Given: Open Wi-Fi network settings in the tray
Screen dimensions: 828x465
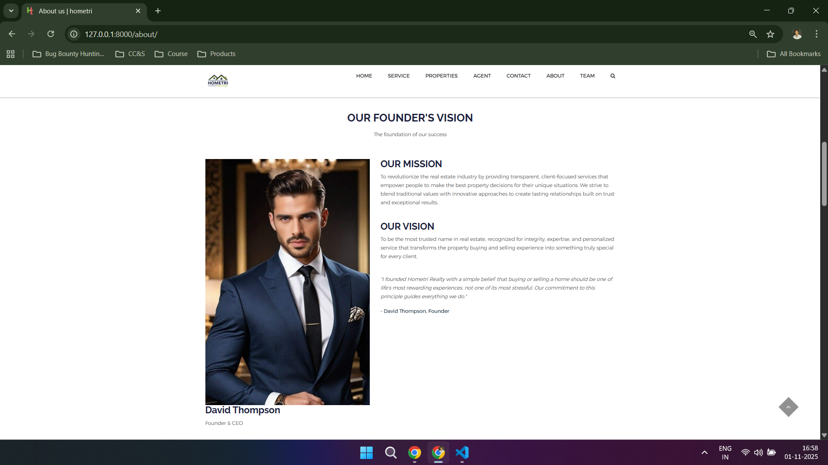Looking at the screenshot, I should click(745, 453).
